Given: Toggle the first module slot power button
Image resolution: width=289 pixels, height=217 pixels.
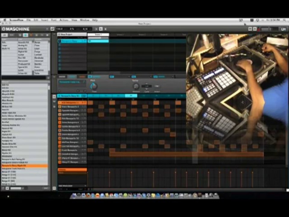Looking at the screenshot, I should pos(90,77).
